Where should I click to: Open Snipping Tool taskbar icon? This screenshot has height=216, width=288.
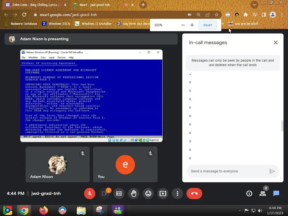pos(100,210)
